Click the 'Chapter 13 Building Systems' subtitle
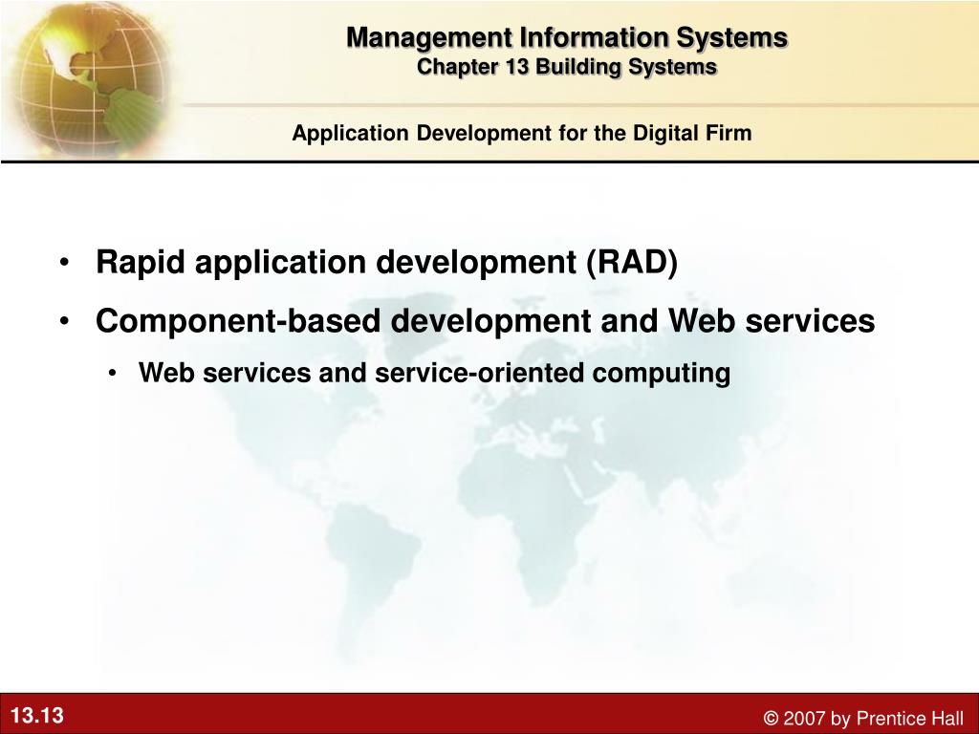979x734 pixels. [x=567, y=67]
